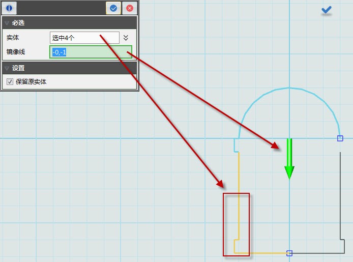The height and width of the screenshot is (262, 353).
Task: Click the blue checkmark in the canvas corner
Action: pyautogui.click(x=327, y=10)
